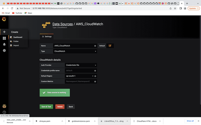Click the share icon in address bar

coord(171,8)
